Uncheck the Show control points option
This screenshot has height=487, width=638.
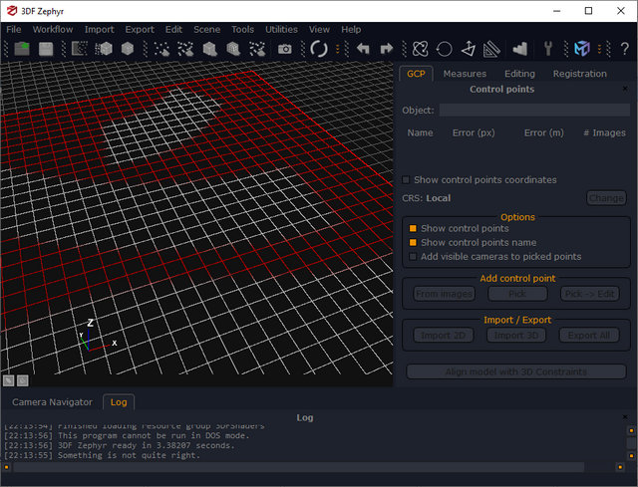413,229
